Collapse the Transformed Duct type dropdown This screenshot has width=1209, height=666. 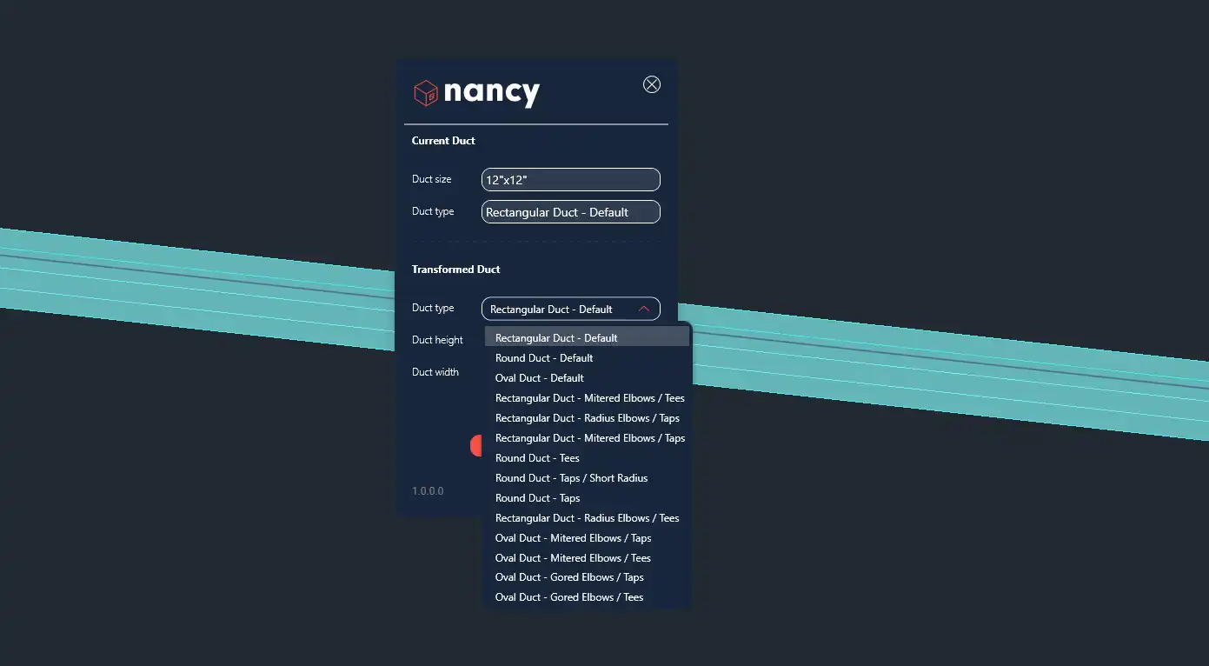click(643, 309)
